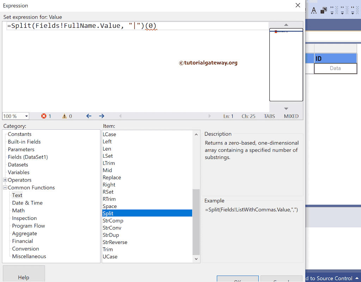Viewport: 361px width, 282px height.
Task: Click the yellow warning count icon
Action: click(65, 116)
